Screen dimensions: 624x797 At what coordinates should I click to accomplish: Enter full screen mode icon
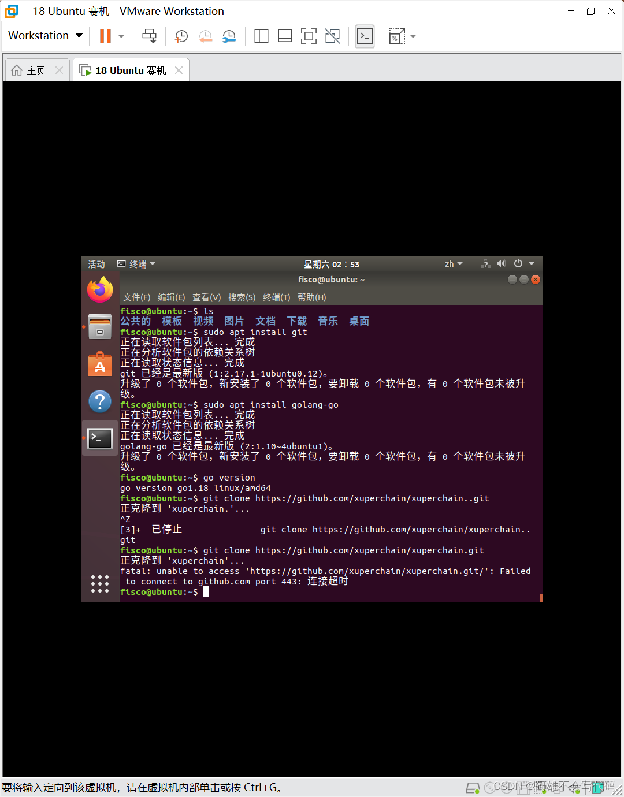point(309,36)
